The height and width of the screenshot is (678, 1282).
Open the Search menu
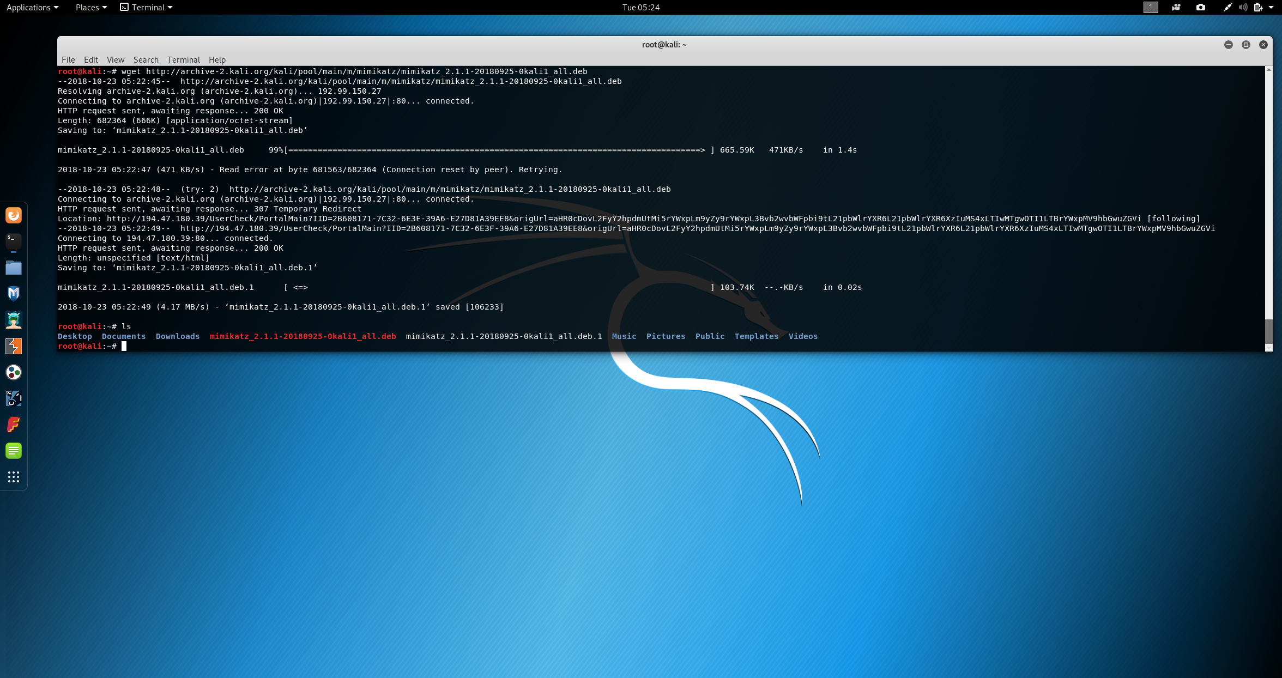click(146, 59)
